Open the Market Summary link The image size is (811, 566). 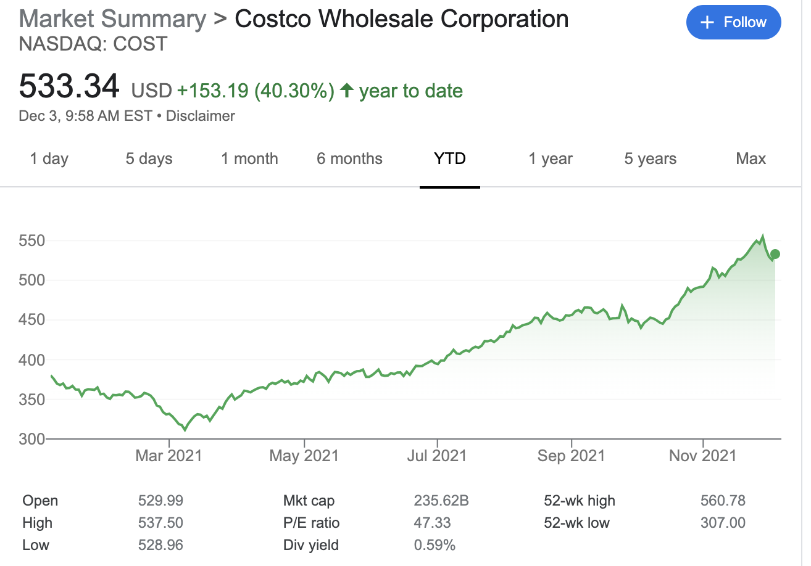point(113,19)
